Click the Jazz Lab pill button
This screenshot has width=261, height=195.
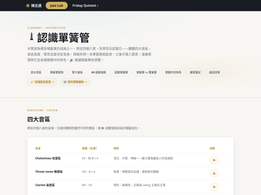pos(57,6)
